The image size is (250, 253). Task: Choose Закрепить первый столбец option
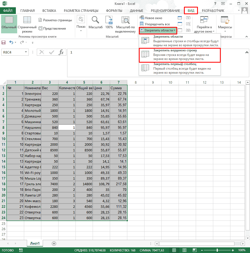tap(180, 68)
